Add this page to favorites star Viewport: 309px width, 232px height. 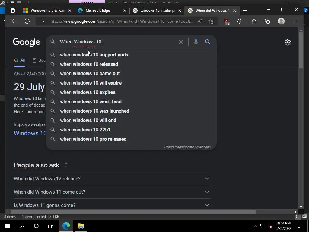pyautogui.click(x=211, y=21)
